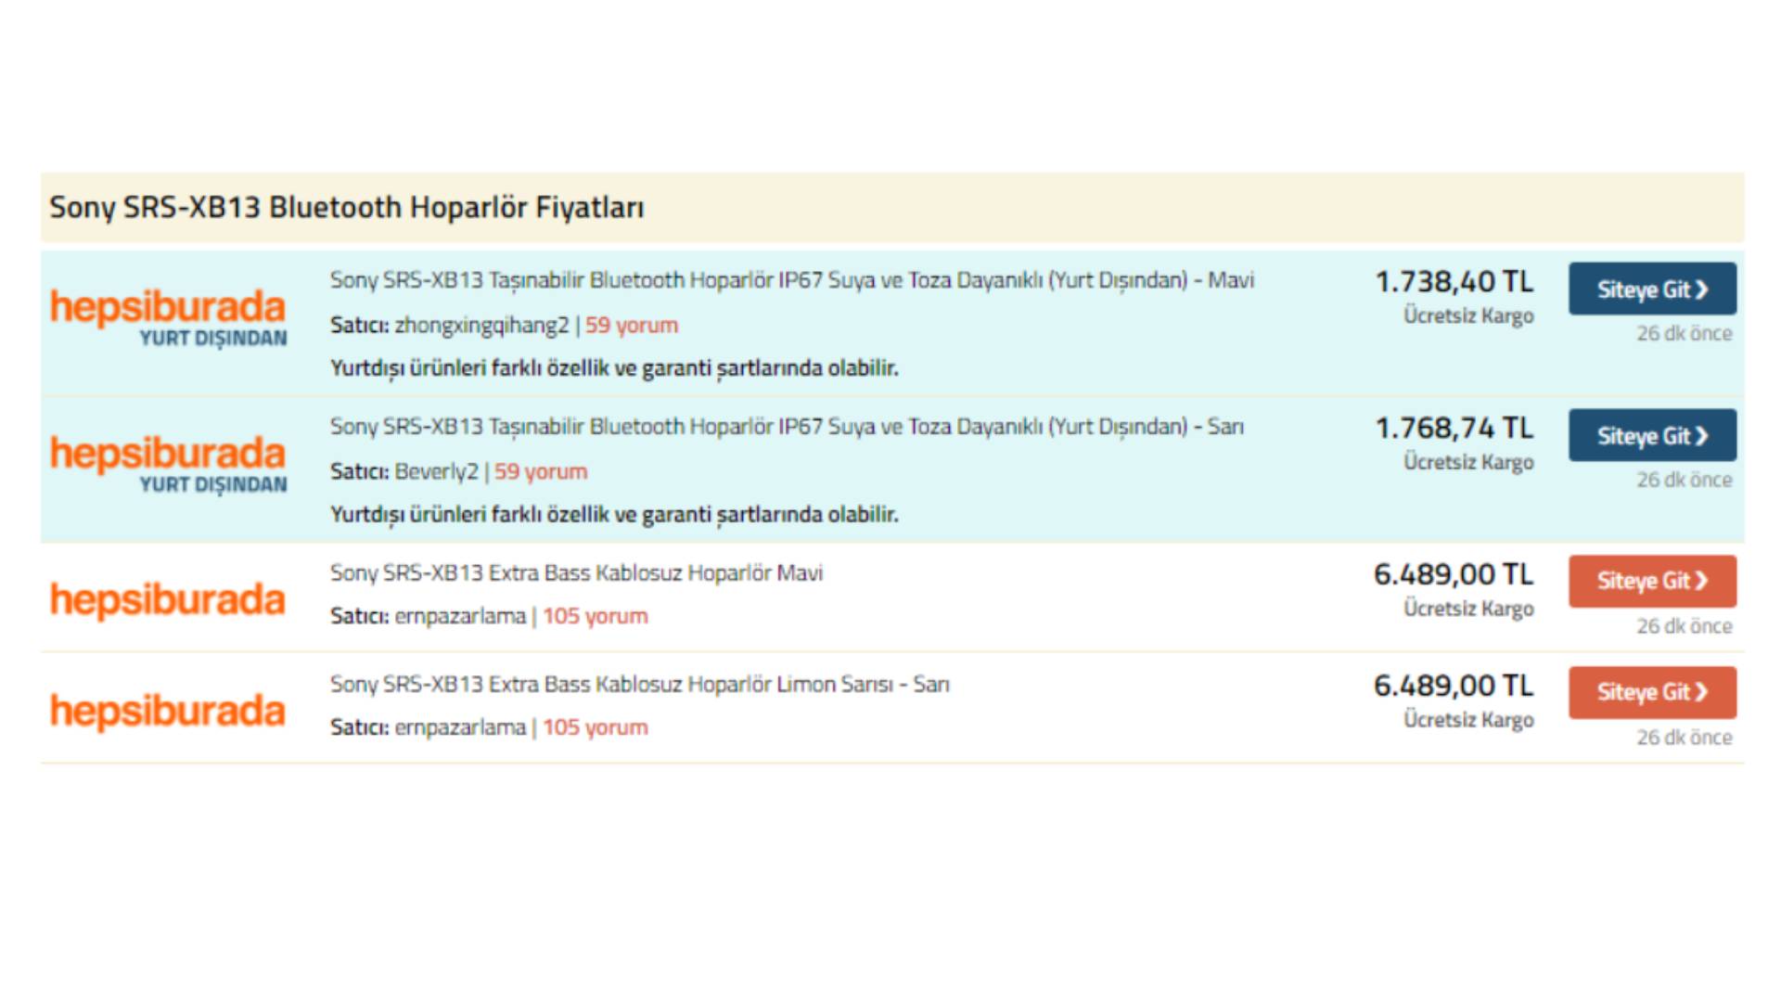Click Ücretsiz Kargo under 1.768,74 TL

1468,463
